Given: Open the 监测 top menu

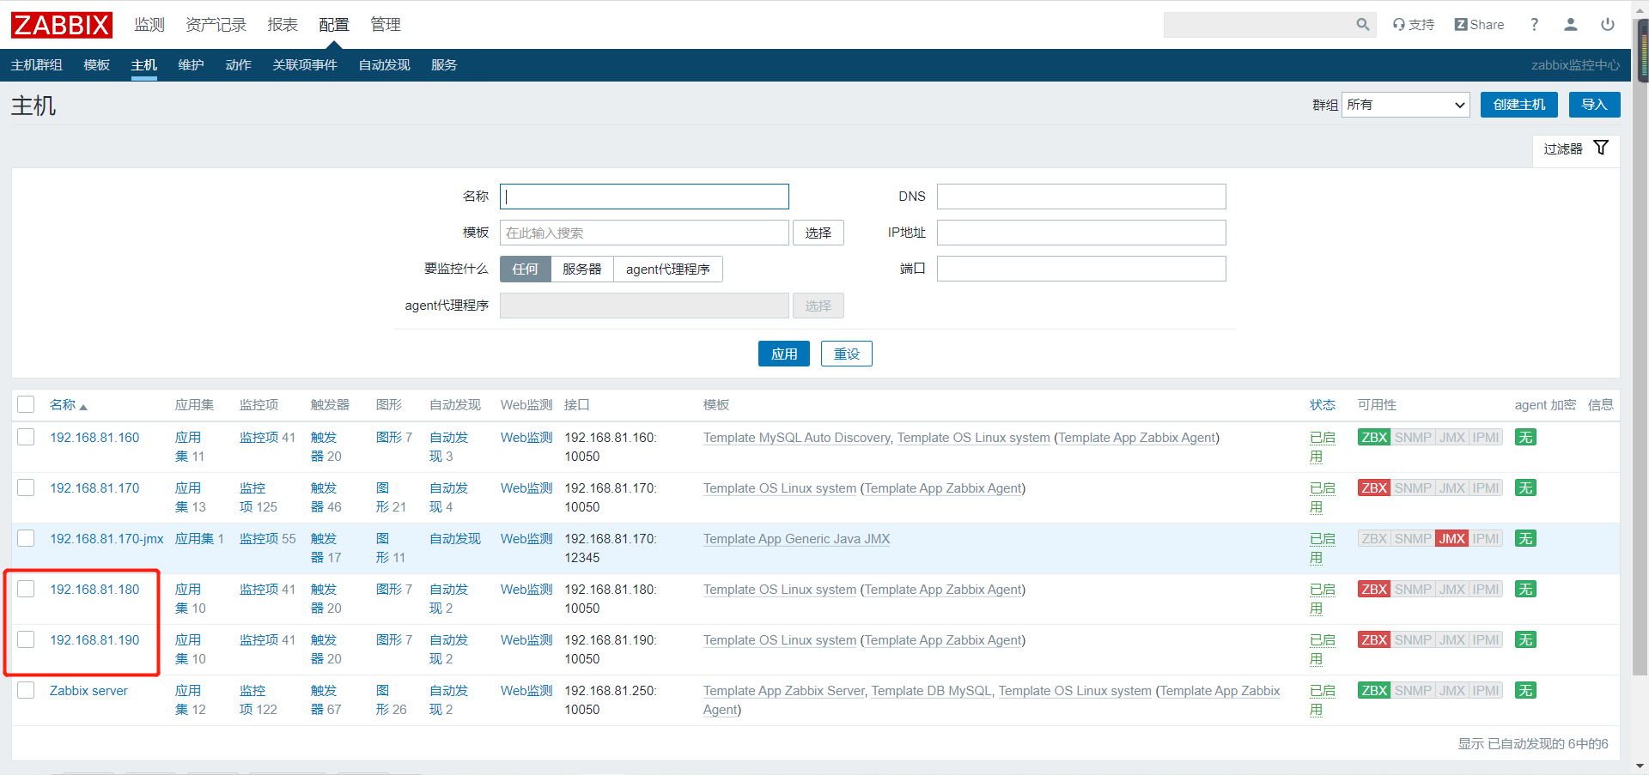Looking at the screenshot, I should pyautogui.click(x=149, y=25).
